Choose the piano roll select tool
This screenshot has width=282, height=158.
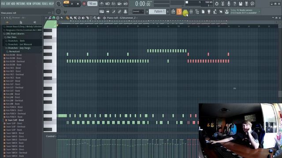pos(91,18)
